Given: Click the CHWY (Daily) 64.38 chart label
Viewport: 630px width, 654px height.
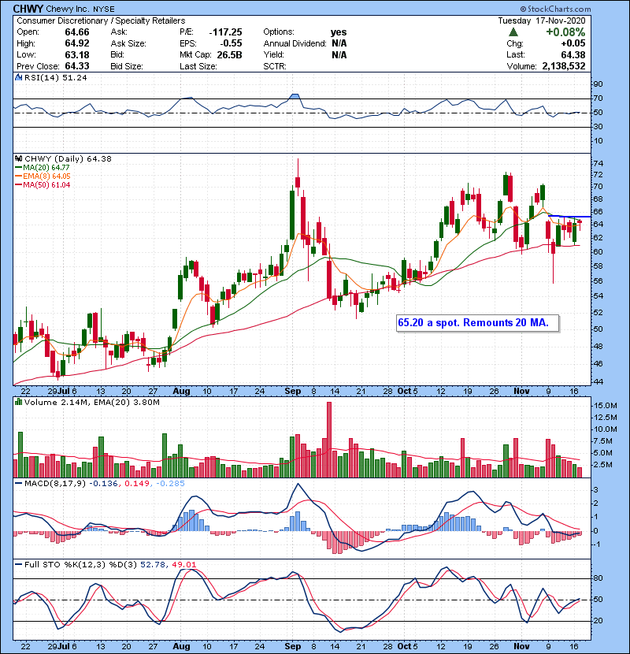Looking at the screenshot, I should 68,158.
